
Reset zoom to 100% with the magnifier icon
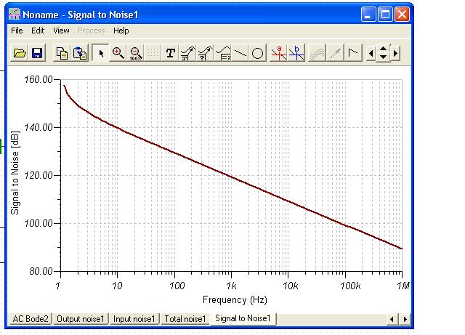pyautogui.click(x=136, y=53)
